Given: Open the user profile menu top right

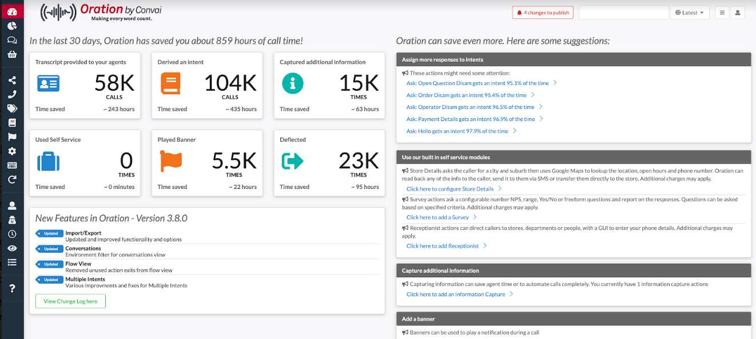Looking at the screenshot, I should (x=738, y=13).
